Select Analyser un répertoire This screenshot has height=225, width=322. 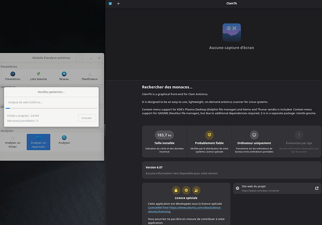[x=38, y=141]
